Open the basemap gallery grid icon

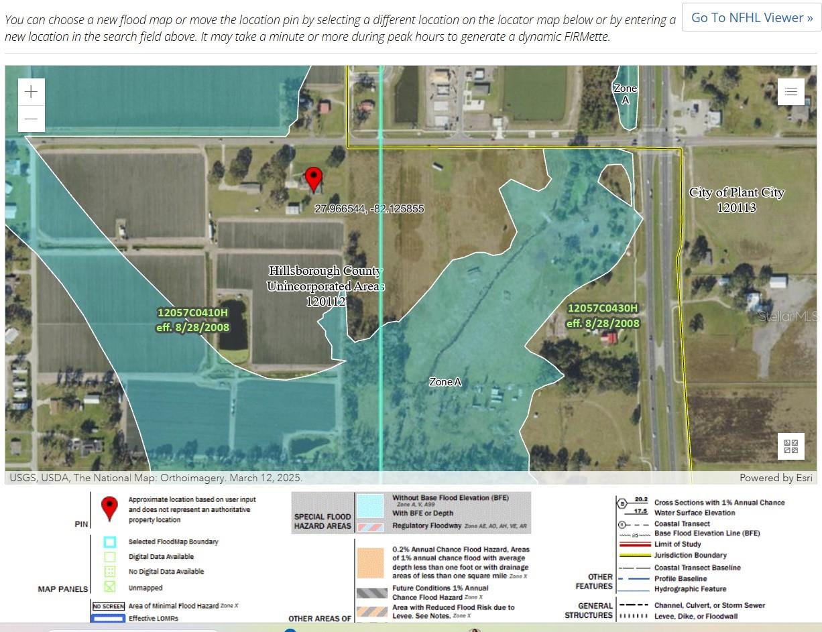pyautogui.click(x=790, y=446)
